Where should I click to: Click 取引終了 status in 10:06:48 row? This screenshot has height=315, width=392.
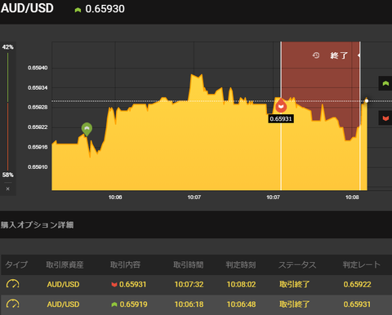pos(295,304)
